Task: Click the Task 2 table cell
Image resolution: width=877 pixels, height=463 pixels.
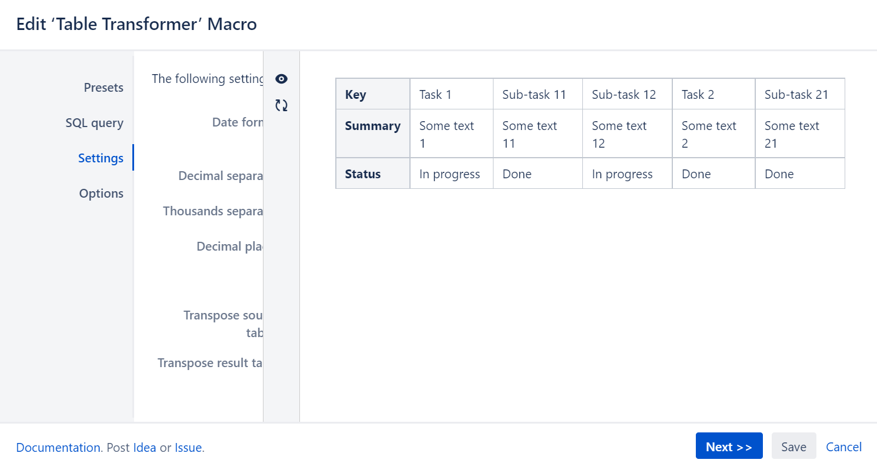Action: [713, 94]
